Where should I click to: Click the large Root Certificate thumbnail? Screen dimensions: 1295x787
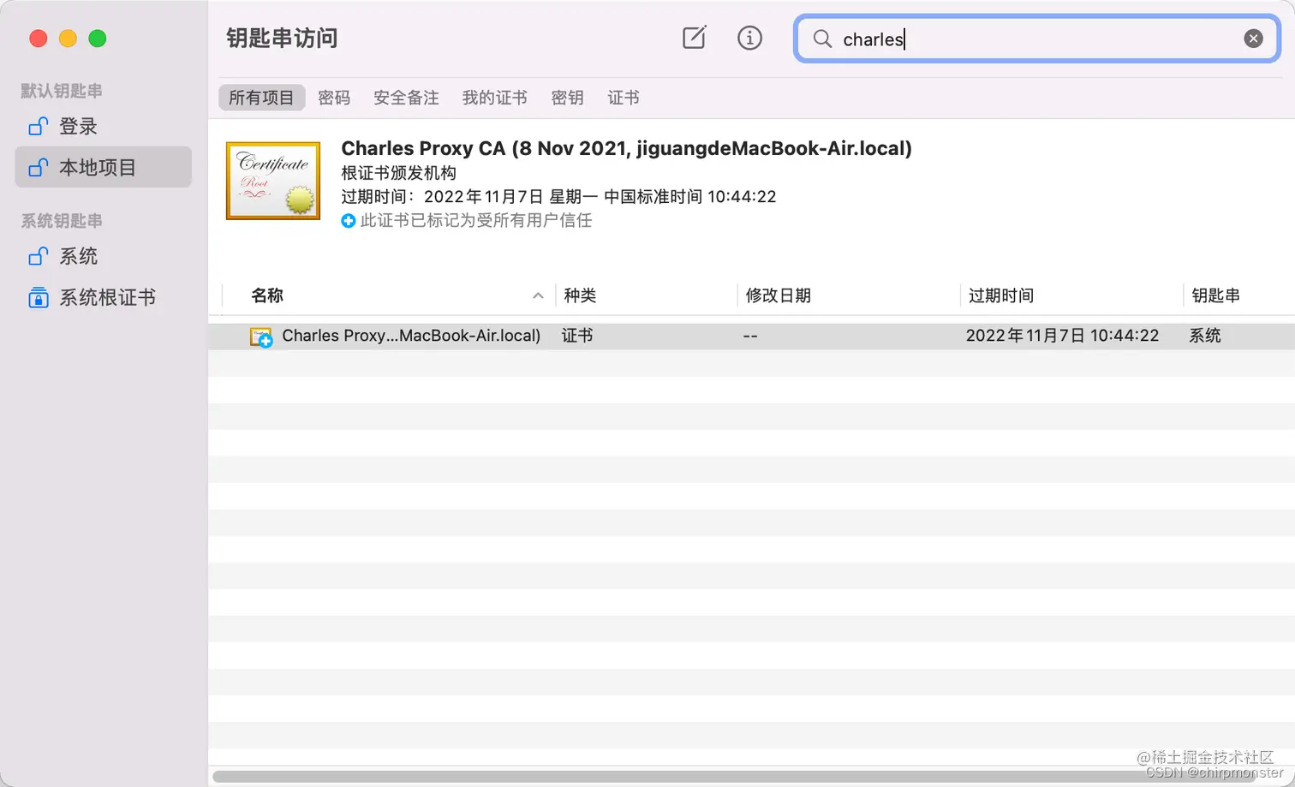pos(273,181)
